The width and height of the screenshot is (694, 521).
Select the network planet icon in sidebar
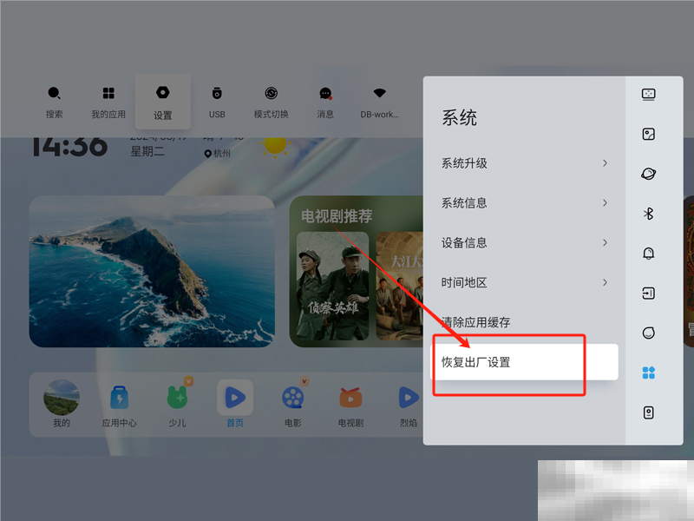tap(648, 174)
